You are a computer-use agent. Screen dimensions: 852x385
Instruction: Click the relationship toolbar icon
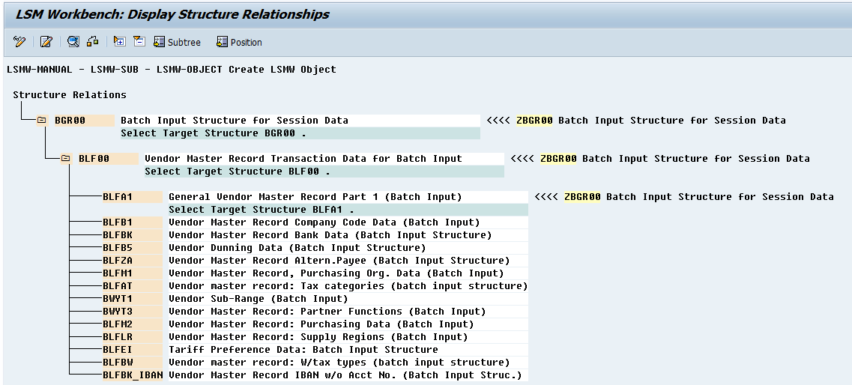tap(92, 42)
